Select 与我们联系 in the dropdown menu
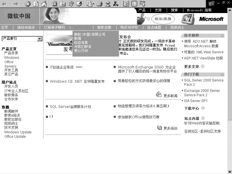 pyautogui.click(x=83, y=47)
